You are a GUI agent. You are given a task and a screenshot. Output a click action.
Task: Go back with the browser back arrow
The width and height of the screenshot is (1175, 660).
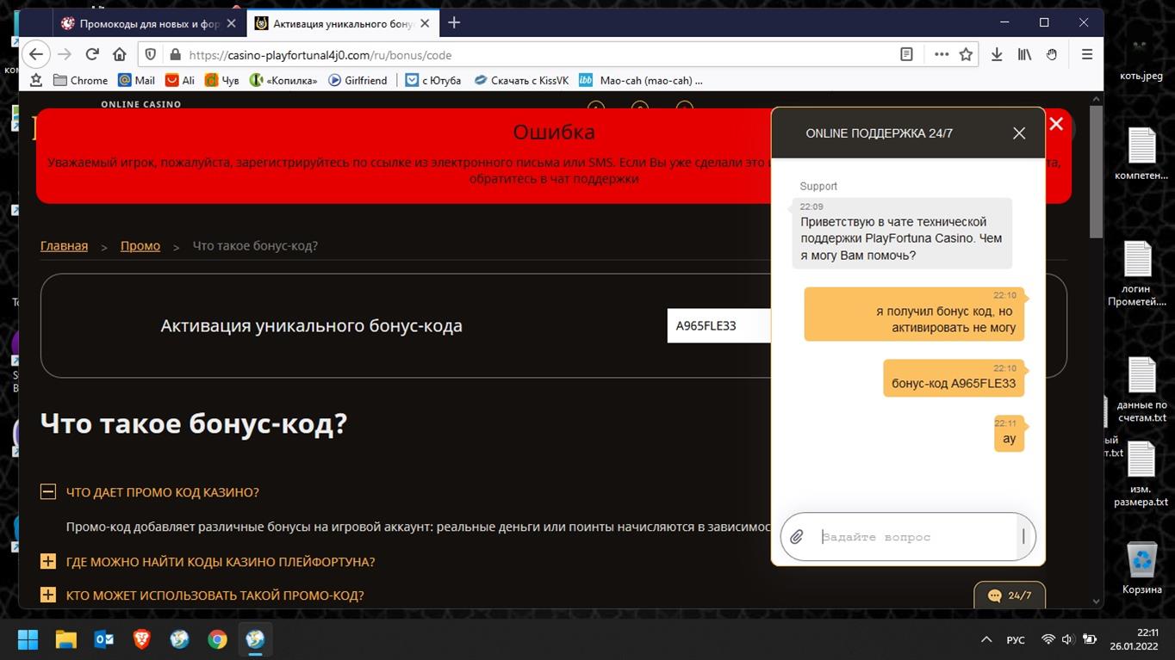pos(36,54)
